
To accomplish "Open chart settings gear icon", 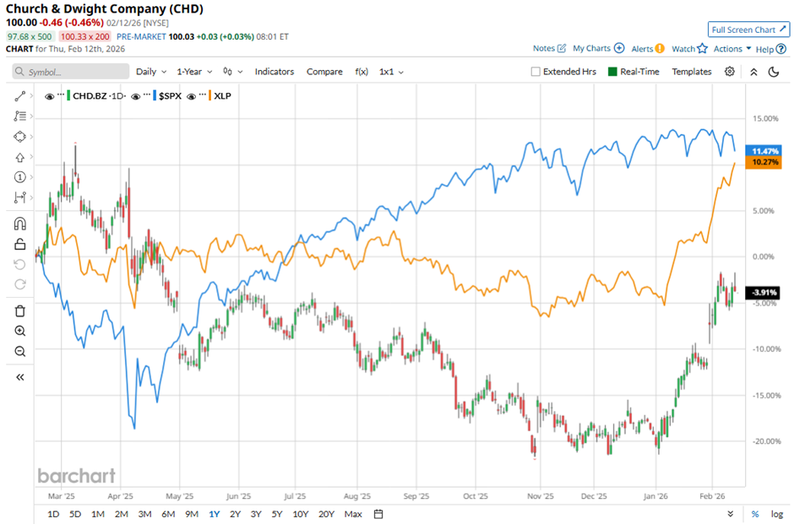I will tap(730, 72).
